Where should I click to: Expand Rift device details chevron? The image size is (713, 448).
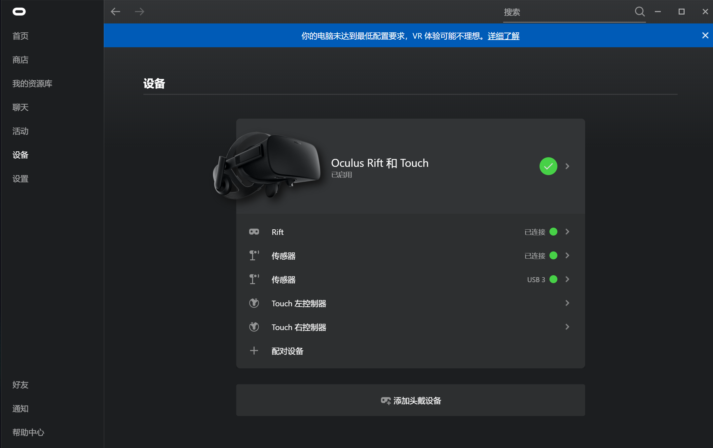point(568,232)
